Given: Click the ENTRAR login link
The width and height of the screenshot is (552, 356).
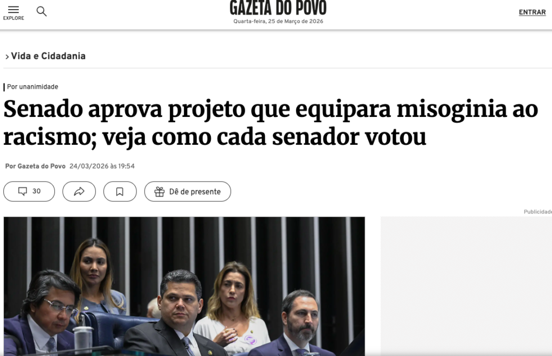Looking at the screenshot, I should click(x=532, y=12).
